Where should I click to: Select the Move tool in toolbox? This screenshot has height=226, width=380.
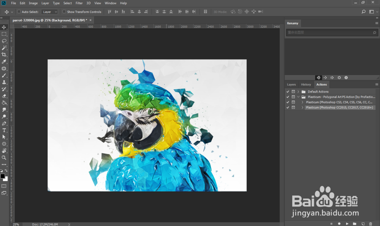click(x=4, y=27)
